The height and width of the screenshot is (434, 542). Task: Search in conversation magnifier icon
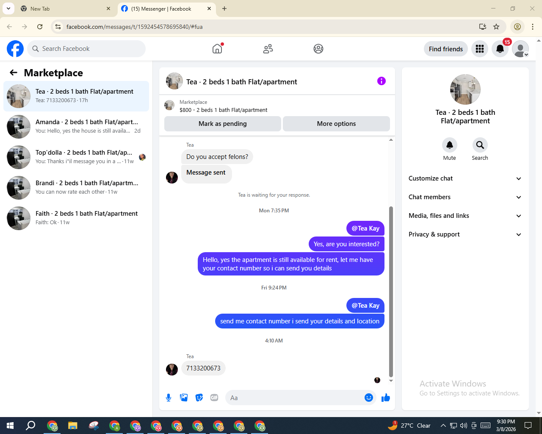(x=480, y=145)
